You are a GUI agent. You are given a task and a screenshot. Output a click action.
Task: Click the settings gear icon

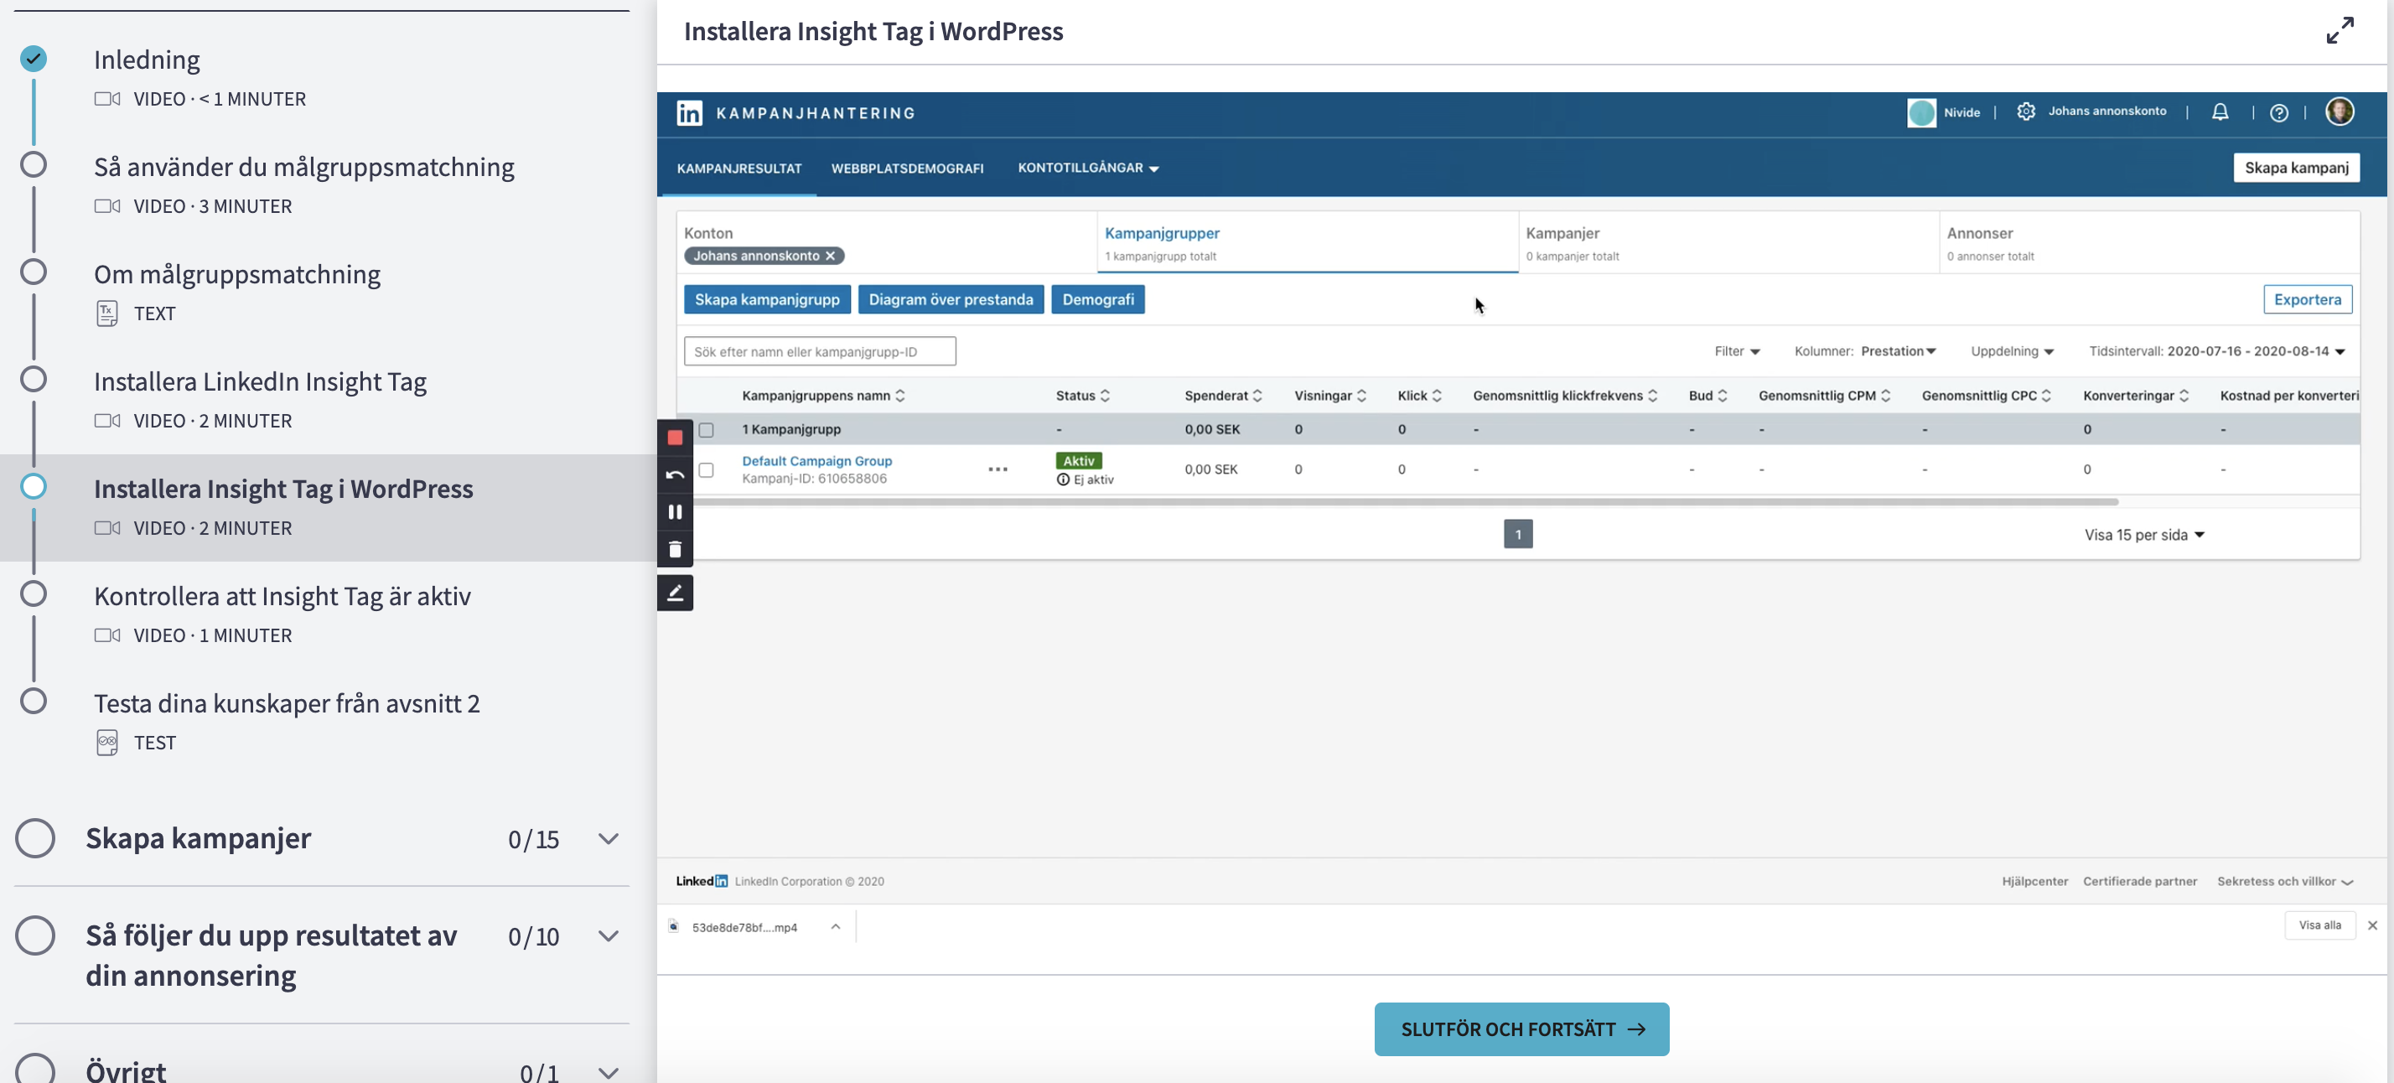(x=2025, y=111)
